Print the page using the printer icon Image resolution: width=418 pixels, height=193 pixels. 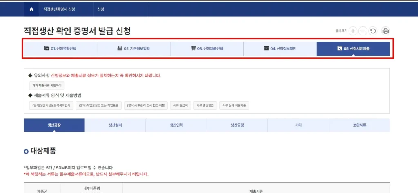385,31
